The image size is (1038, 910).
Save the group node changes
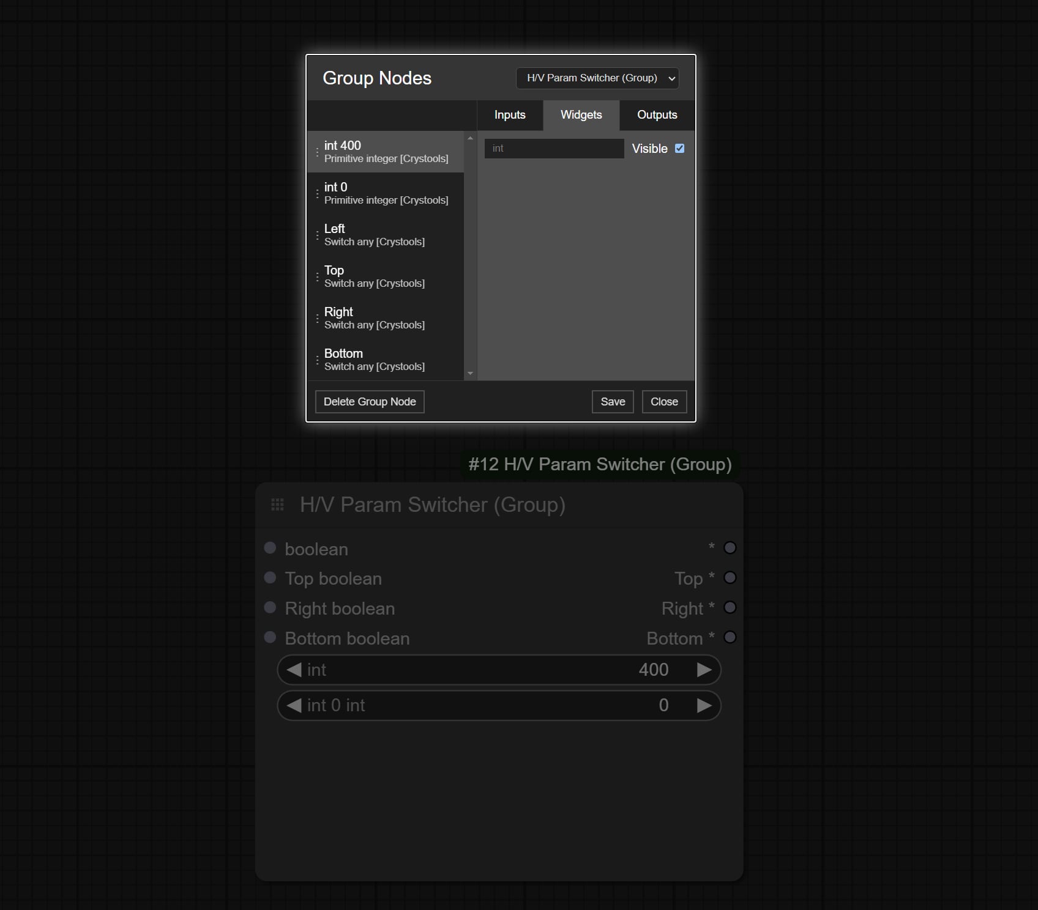point(613,402)
